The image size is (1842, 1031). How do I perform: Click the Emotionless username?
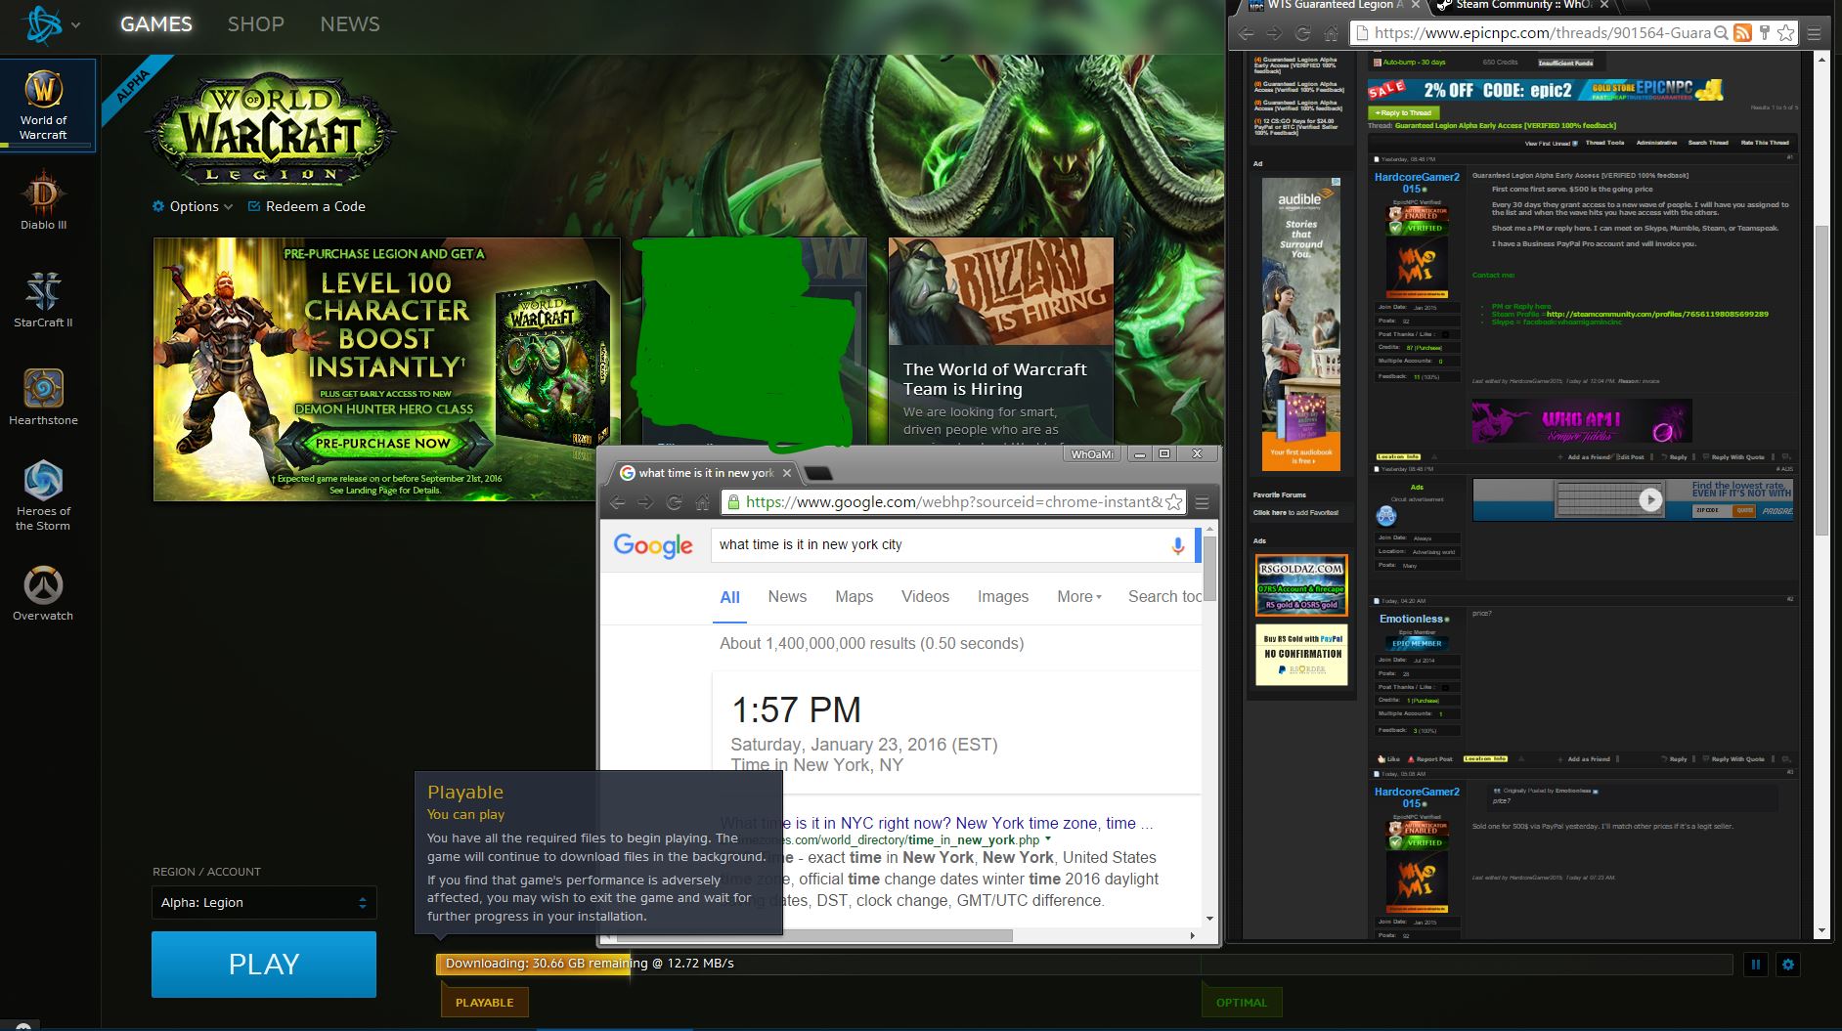(1411, 619)
